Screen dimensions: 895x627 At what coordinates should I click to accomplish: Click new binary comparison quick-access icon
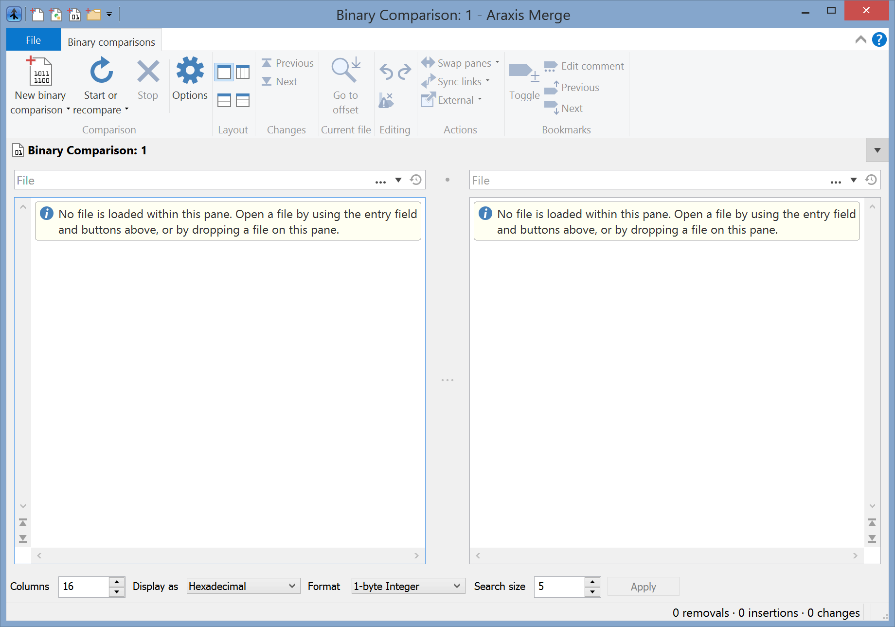point(74,14)
